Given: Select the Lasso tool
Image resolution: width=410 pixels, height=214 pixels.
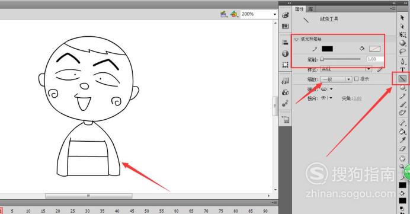Looking at the screenshot, I should 402,52.
